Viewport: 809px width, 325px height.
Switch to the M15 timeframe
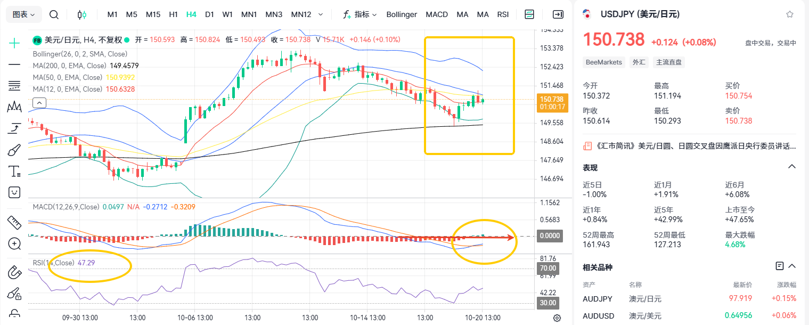pos(153,14)
